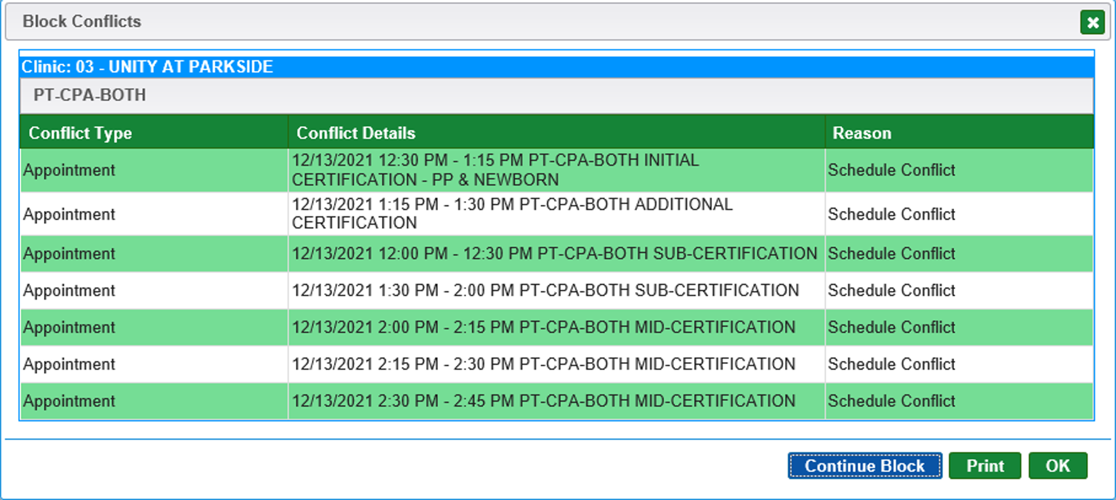Select the 1:15 PM Additional Certification conflict
1116x500 pixels.
coord(512,214)
